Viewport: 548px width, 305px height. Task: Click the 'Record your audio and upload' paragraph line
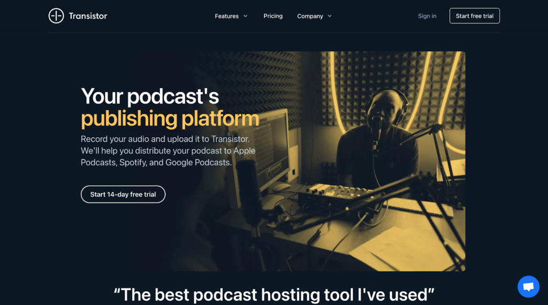point(165,139)
